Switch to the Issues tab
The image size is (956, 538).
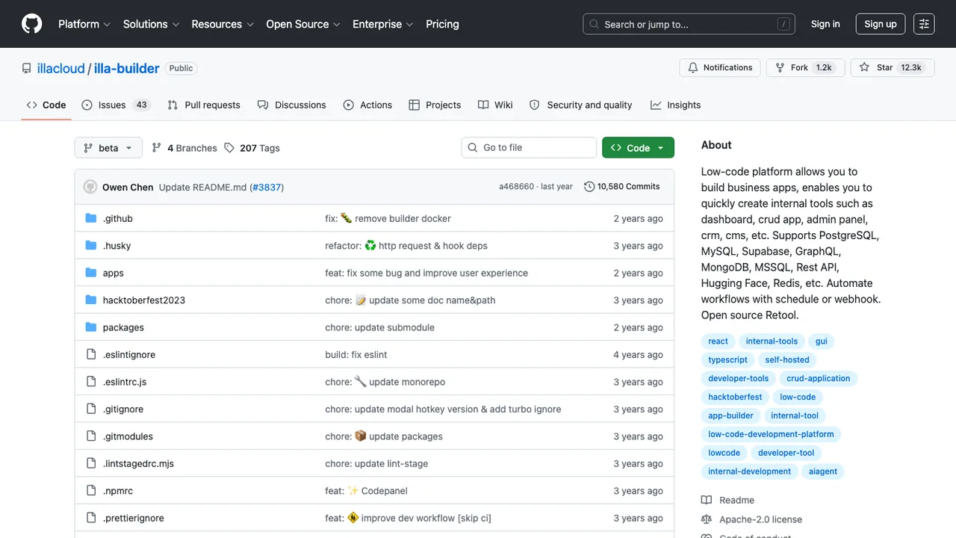(x=116, y=105)
